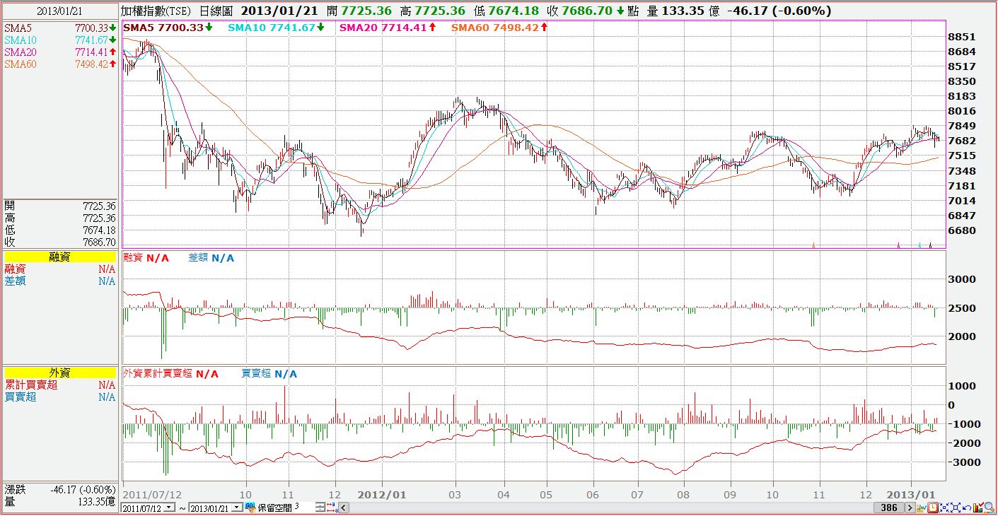Viewport: 998px width, 516px height.
Task: Click the red arrows interval spacing icon
Action: point(332,508)
